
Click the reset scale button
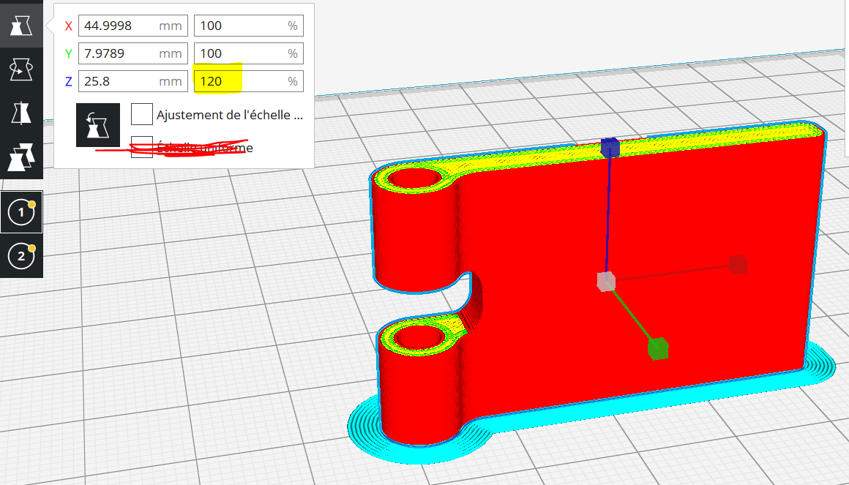pyautogui.click(x=98, y=125)
